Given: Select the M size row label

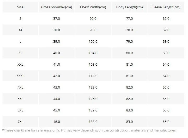Looking at the screenshot, I should tap(20, 30).
